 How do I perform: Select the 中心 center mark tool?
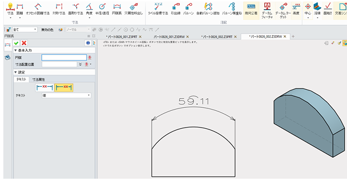click(x=308, y=8)
